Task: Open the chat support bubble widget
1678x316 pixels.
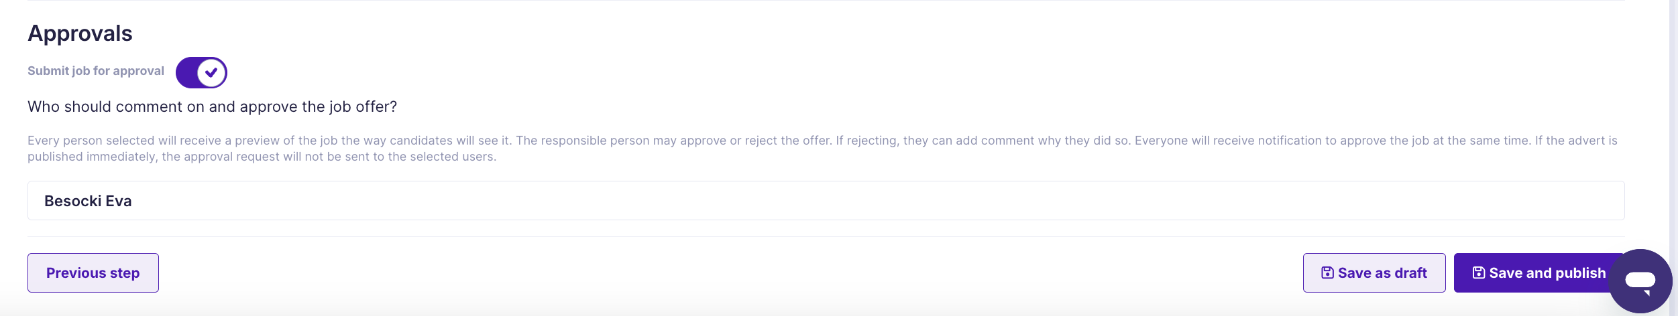Action: (1640, 281)
